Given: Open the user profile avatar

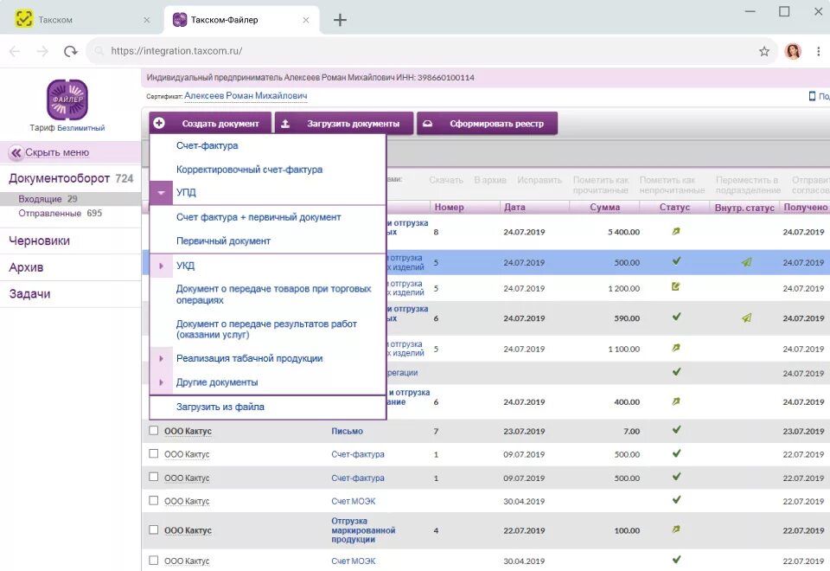Looking at the screenshot, I should pyautogui.click(x=793, y=51).
